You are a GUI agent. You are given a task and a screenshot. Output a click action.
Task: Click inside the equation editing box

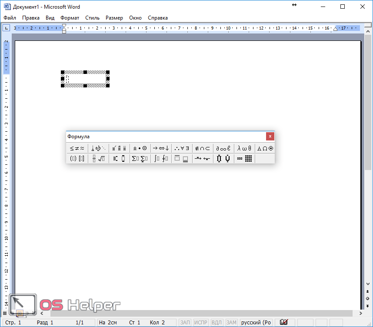pyautogui.click(x=85, y=79)
